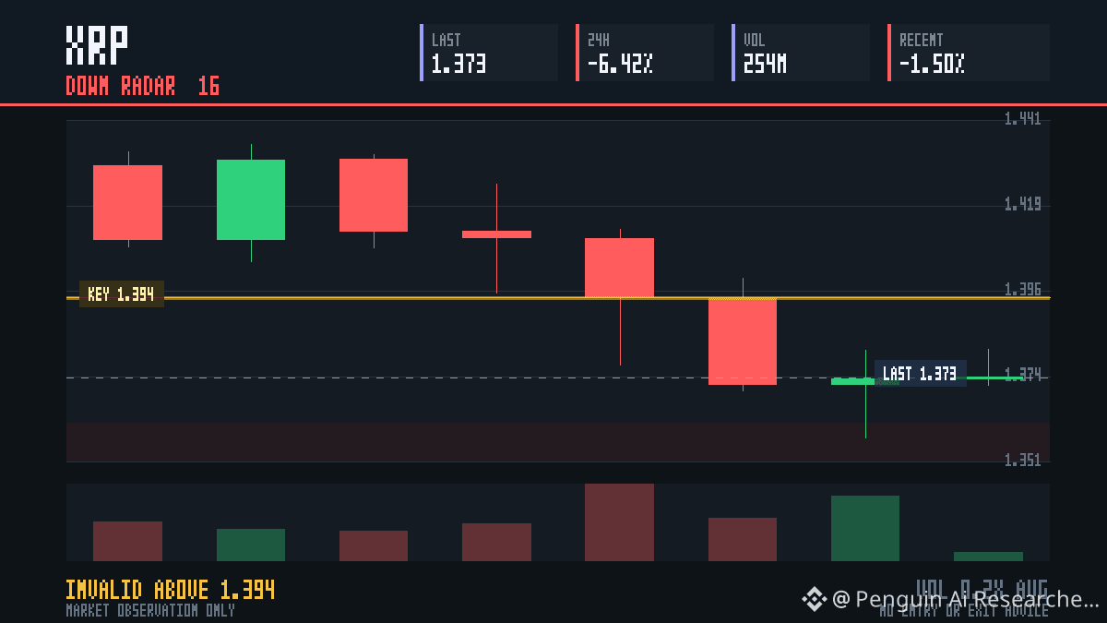1107x623 pixels.
Task: Open the VOL 254M stat card
Action: pos(801,53)
